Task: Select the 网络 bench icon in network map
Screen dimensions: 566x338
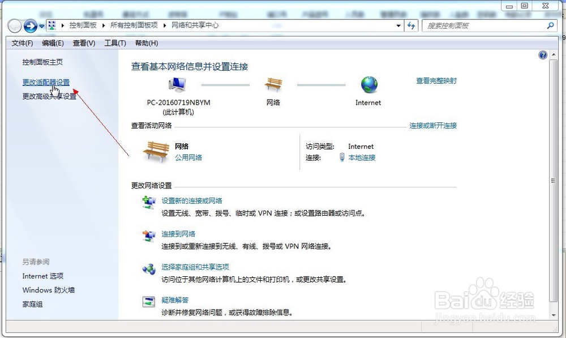Action: 273,84
